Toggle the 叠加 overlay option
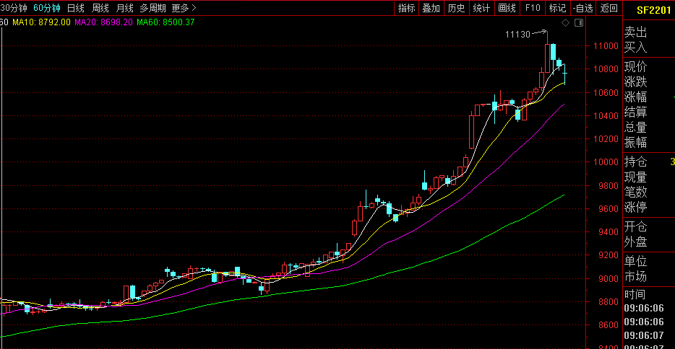The width and height of the screenshot is (675, 349). 431,8
